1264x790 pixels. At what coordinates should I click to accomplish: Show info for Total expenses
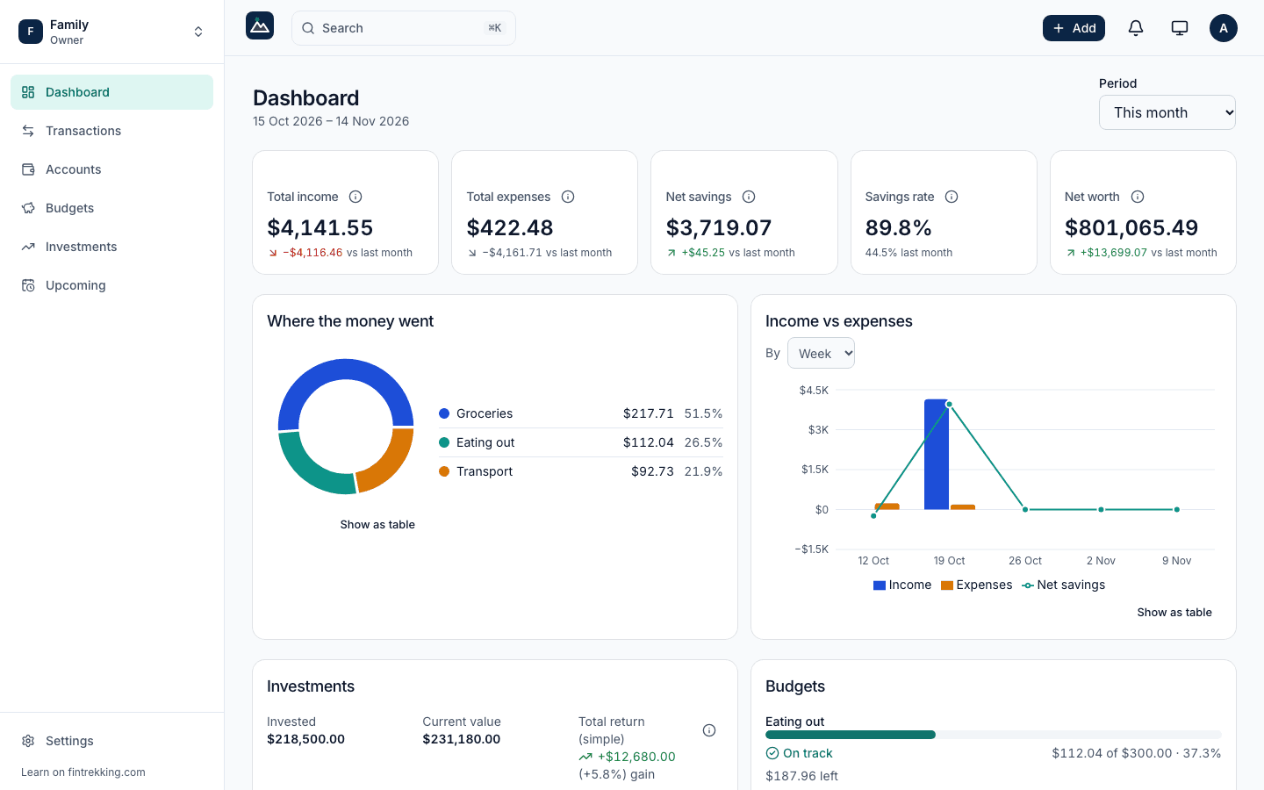coord(568,197)
